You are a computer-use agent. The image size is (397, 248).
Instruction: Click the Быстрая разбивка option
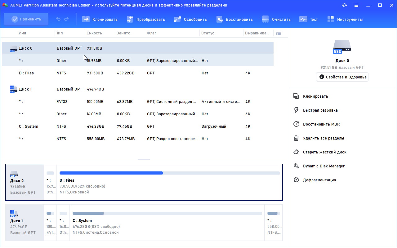(x=320, y=110)
